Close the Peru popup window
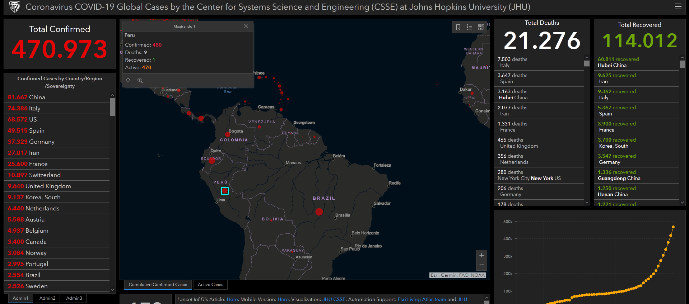 [x=246, y=26]
